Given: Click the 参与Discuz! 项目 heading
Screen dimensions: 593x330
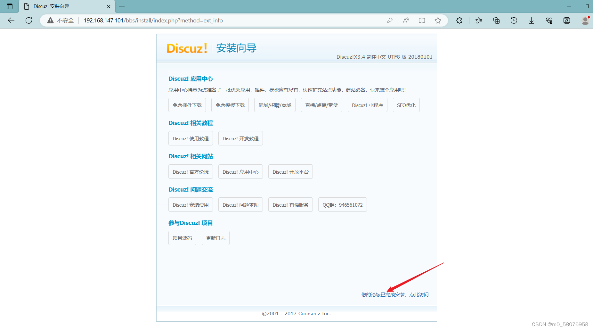Looking at the screenshot, I should pos(191,223).
